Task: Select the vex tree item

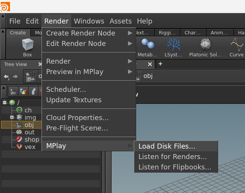Action: (x=30, y=147)
